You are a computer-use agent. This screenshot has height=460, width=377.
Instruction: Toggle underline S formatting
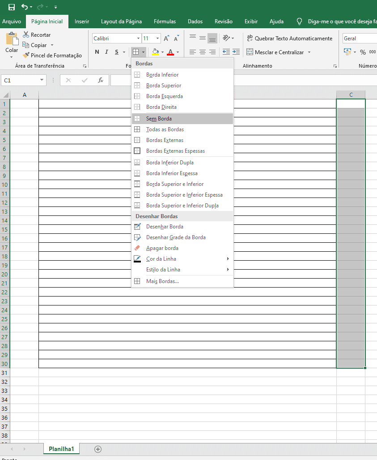pos(117,52)
